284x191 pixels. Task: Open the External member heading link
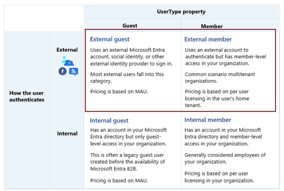pyautogui.click(x=208, y=39)
